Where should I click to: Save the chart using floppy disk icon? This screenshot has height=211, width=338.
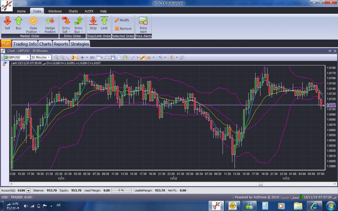coord(113,57)
